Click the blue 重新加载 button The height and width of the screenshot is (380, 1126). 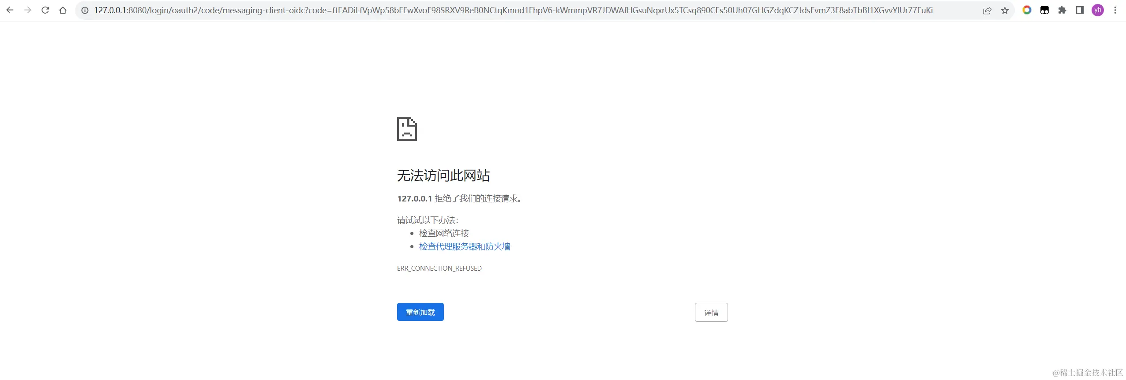pyautogui.click(x=420, y=312)
